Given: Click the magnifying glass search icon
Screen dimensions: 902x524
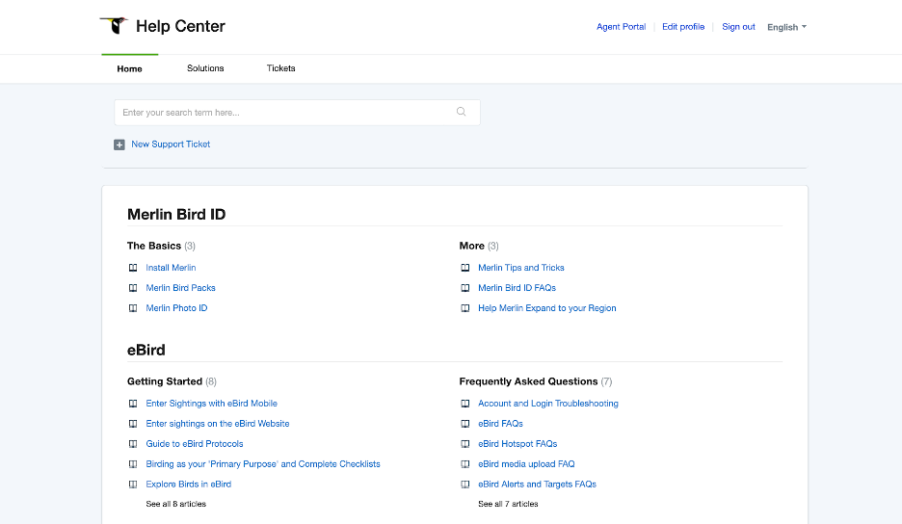Looking at the screenshot, I should tap(462, 112).
